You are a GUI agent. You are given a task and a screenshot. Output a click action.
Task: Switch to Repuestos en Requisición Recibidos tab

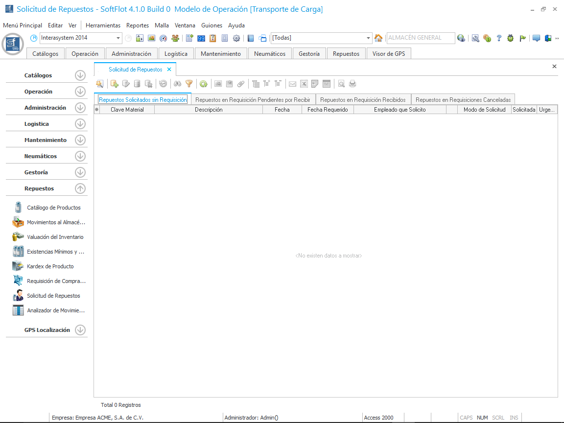pos(363,99)
